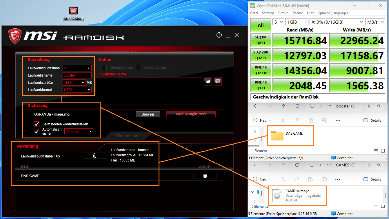
Task: Switch booster Explorer to list view
Action: pyautogui.click(x=376, y=151)
